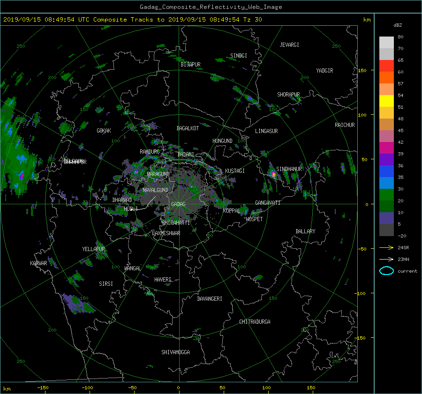
Task: Click the cyan current ellipse legend icon
Action: (x=386, y=271)
